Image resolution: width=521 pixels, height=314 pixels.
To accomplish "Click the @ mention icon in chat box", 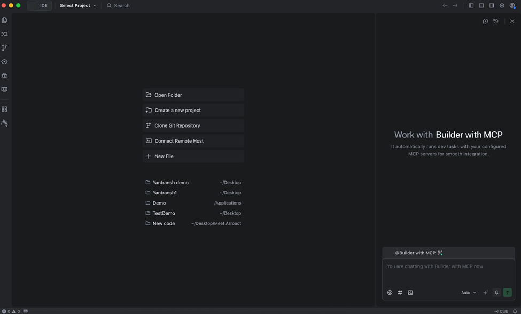I will (x=390, y=293).
